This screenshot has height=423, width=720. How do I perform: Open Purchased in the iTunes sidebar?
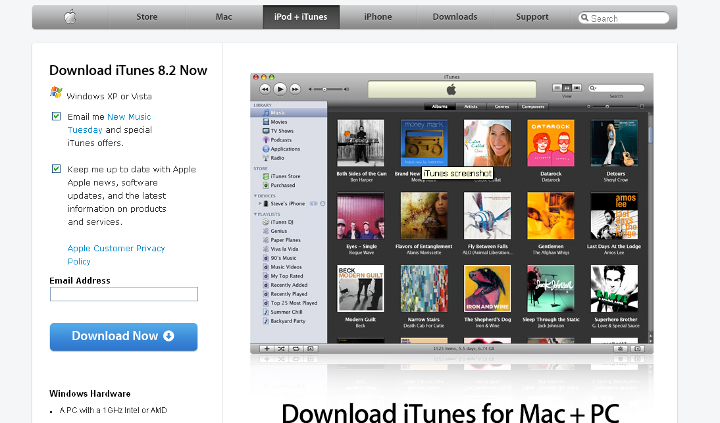pyautogui.click(x=289, y=186)
